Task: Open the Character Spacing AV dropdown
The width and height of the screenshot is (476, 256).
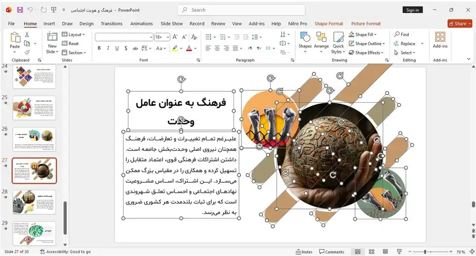Action: tap(146, 48)
